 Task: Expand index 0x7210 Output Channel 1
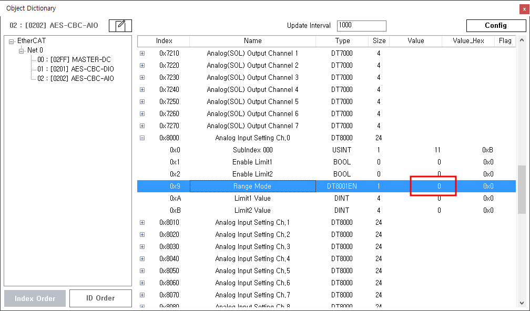click(x=142, y=54)
